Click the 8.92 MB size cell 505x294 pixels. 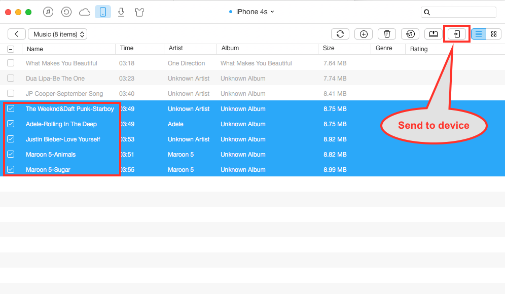[335, 139]
